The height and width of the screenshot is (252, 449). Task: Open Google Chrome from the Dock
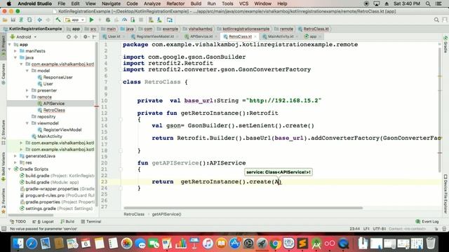click(x=275, y=244)
